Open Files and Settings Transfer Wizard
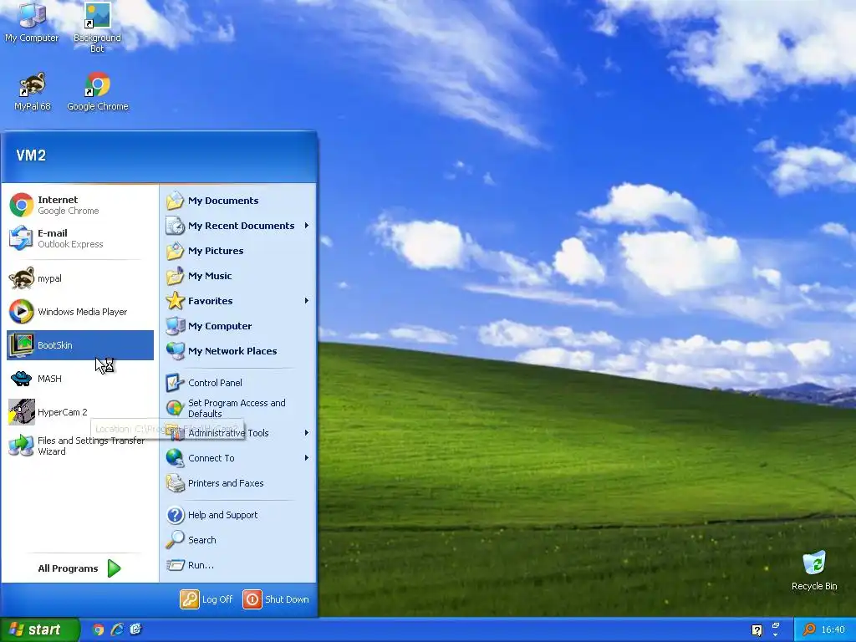 [80, 446]
